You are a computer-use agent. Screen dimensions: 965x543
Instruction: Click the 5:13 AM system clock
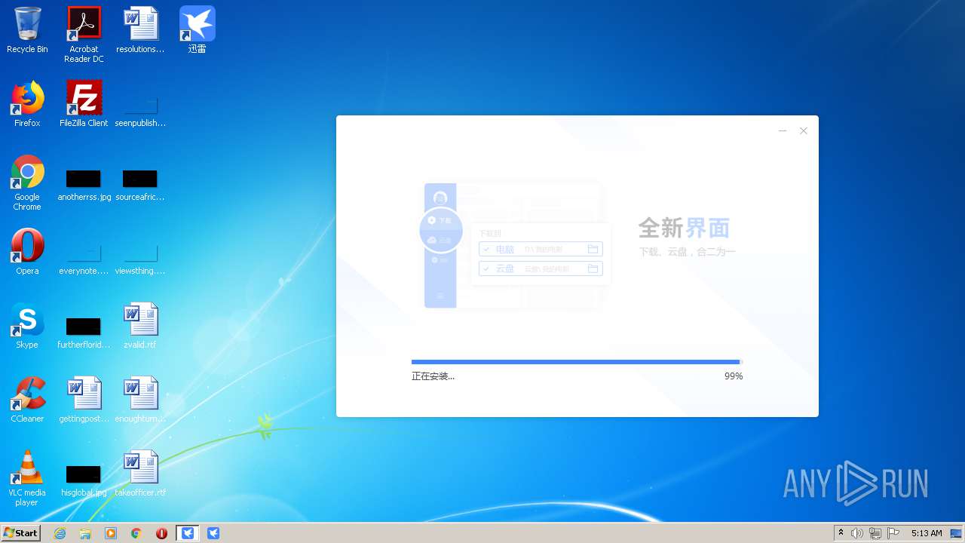[927, 533]
